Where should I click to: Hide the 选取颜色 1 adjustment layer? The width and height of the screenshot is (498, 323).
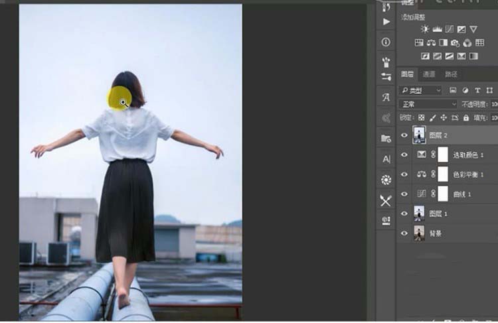click(x=404, y=155)
